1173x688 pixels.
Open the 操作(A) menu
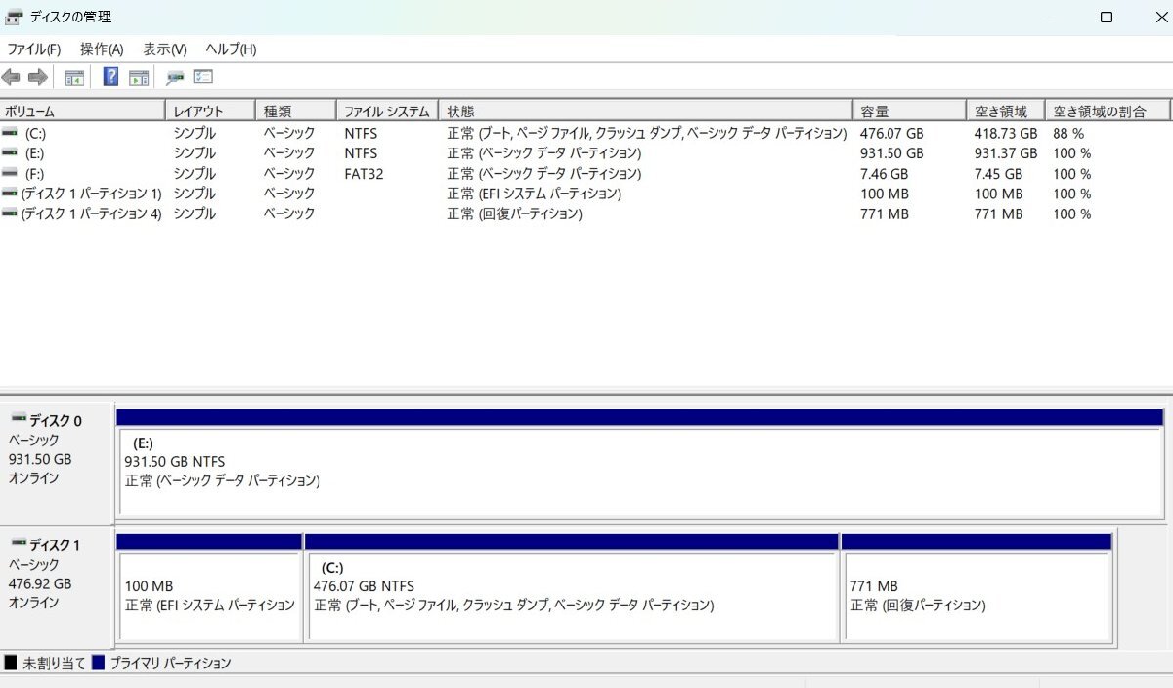coord(102,49)
